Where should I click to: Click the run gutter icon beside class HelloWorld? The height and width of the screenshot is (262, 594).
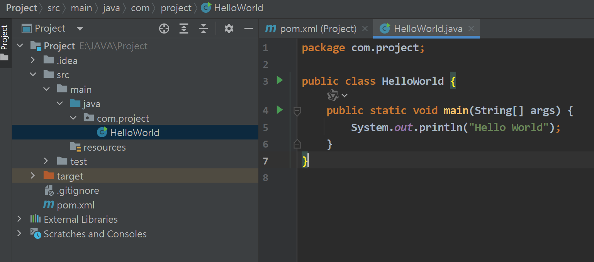click(x=280, y=80)
